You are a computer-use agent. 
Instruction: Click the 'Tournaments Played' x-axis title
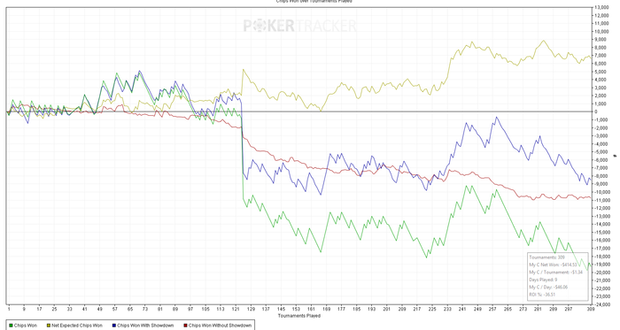299,316
